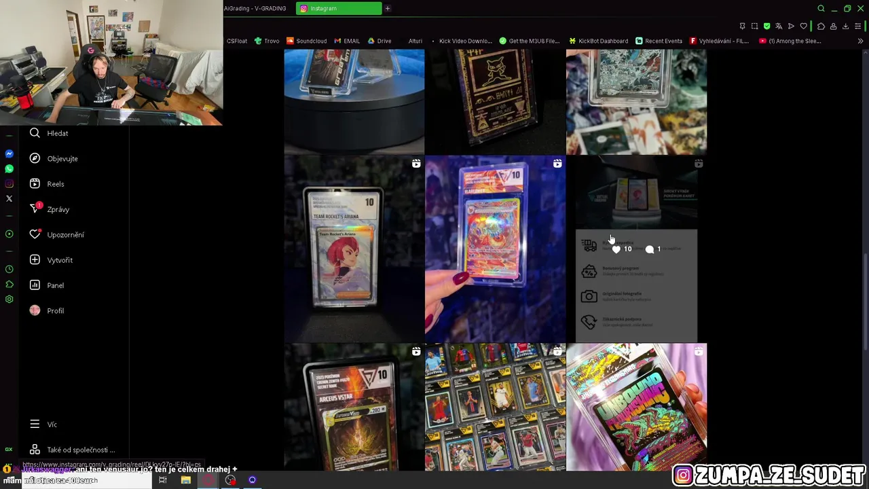869x489 pixels.
Task: Open the EMAIL bookmark
Action: tap(346, 41)
